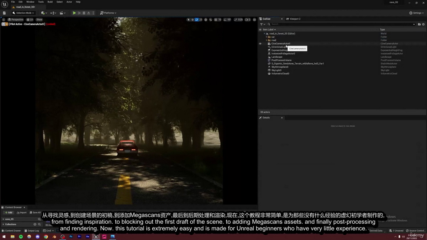Expand the car folder
The height and width of the screenshot is (240, 427).
267,37
